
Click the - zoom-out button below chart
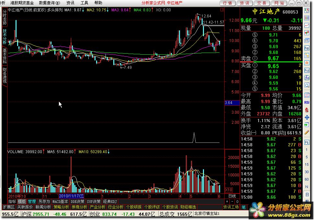[x=232, y=202]
